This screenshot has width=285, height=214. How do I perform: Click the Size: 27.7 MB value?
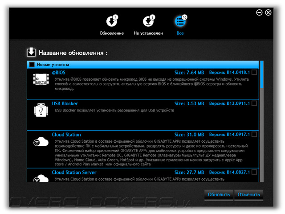point(189,173)
